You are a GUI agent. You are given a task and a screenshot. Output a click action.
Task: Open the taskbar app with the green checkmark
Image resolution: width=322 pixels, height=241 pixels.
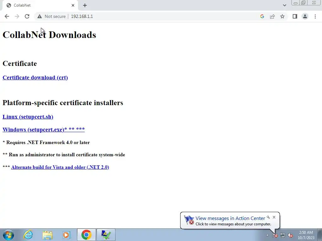[106, 235]
